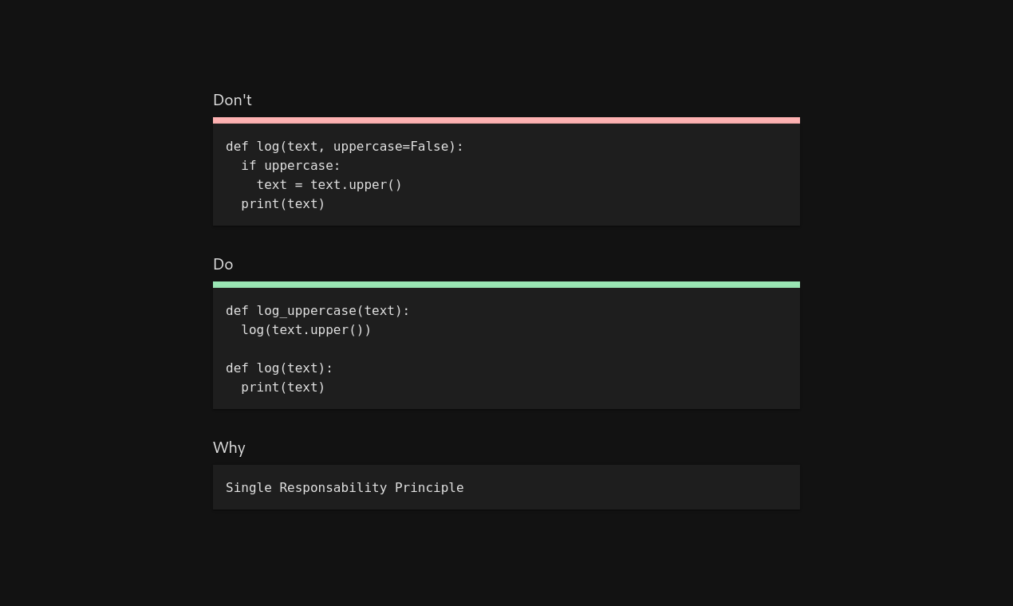Click the word "Single" in Why box
Image resolution: width=1013 pixels, height=606 pixels.
click(248, 488)
